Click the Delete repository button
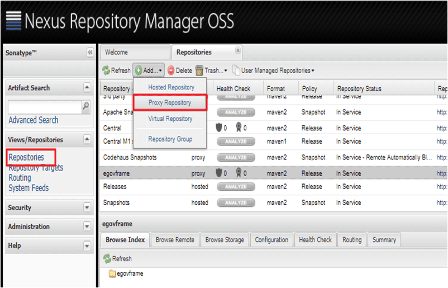The width and height of the screenshot is (448, 288). [180, 70]
